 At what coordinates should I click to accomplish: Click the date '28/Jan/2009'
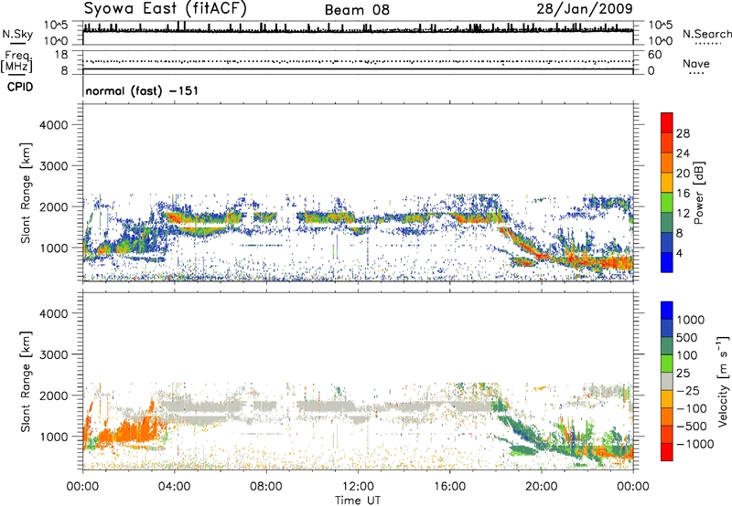tap(585, 8)
